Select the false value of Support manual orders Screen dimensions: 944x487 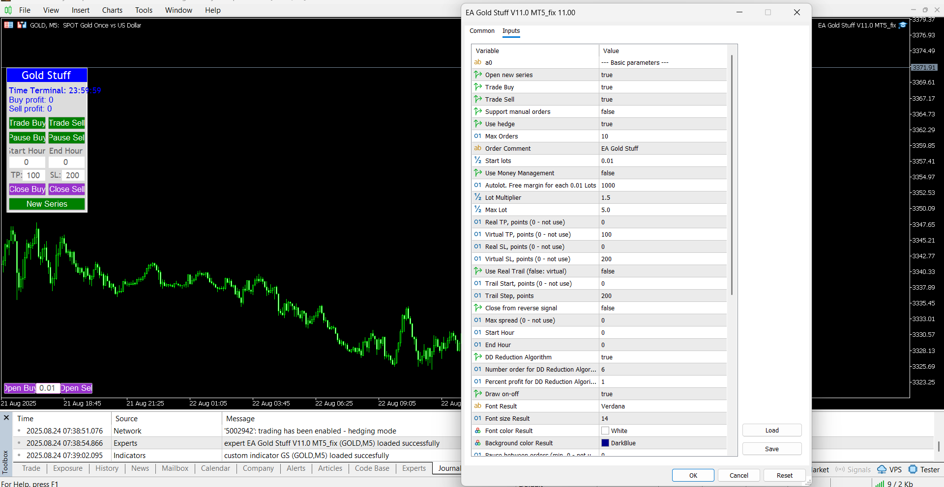[662, 111]
